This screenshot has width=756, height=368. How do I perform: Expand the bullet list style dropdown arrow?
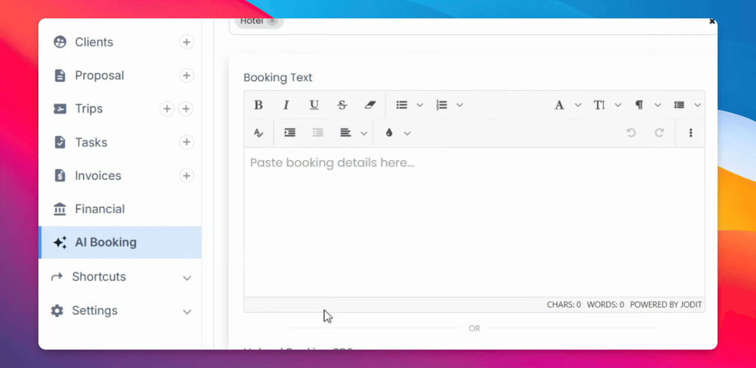coord(419,105)
